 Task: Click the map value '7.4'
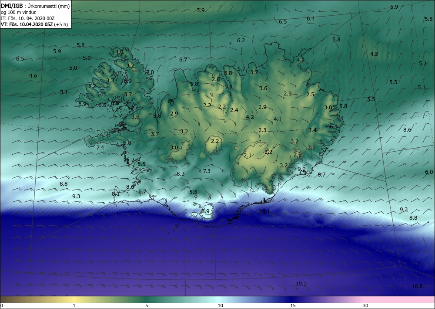(x=100, y=148)
